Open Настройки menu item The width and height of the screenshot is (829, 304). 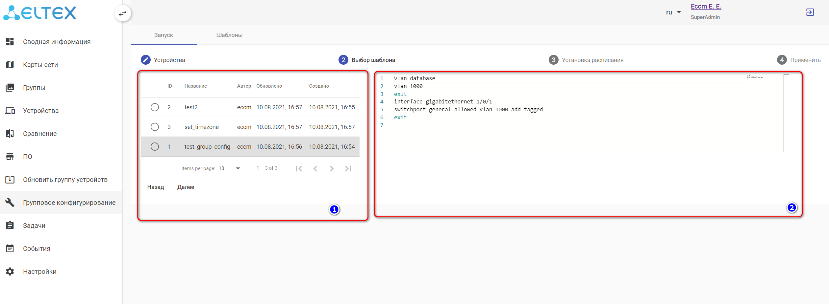click(61, 271)
